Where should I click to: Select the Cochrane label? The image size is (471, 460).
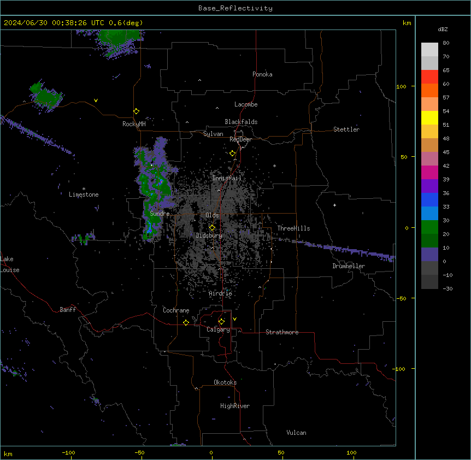coord(176,310)
